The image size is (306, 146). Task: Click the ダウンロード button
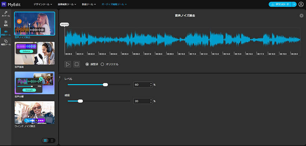tap(280, 4)
